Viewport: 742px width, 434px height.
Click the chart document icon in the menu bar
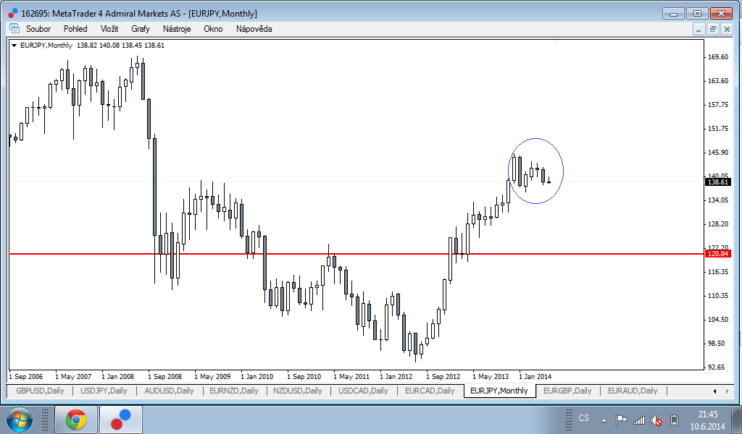(x=14, y=28)
